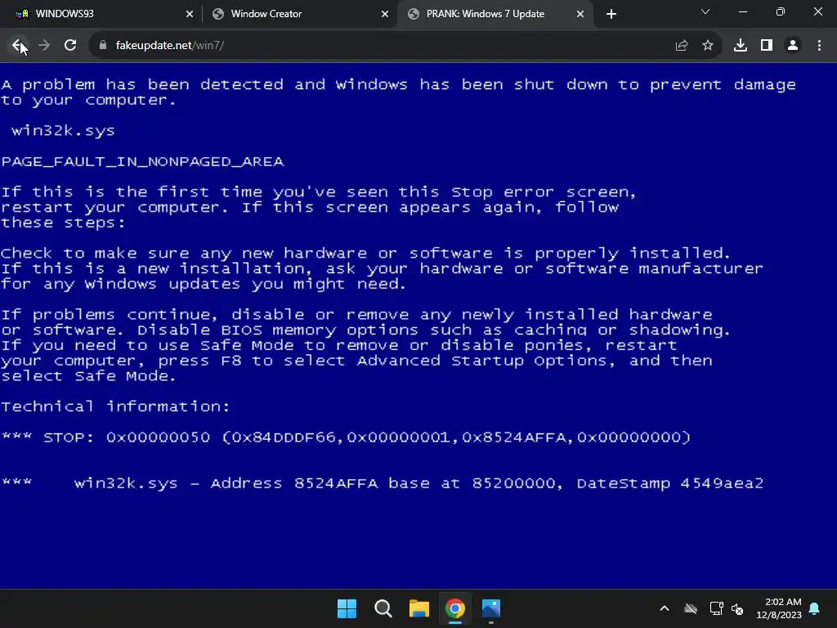Viewport: 837px width, 628px height.
Task: Switch to the WINDOWS93 tab
Action: coord(100,14)
